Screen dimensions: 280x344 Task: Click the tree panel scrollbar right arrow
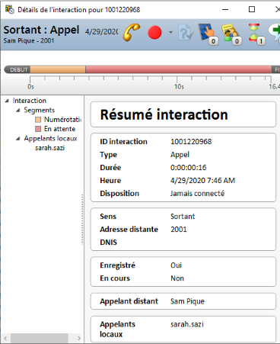[x=79, y=338]
